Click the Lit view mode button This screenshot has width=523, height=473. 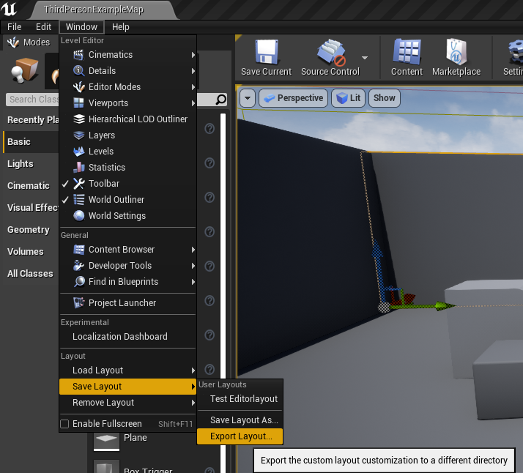348,98
